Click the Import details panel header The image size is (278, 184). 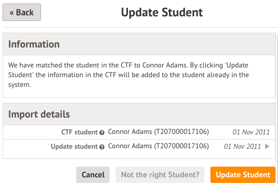tap(139, 114)
